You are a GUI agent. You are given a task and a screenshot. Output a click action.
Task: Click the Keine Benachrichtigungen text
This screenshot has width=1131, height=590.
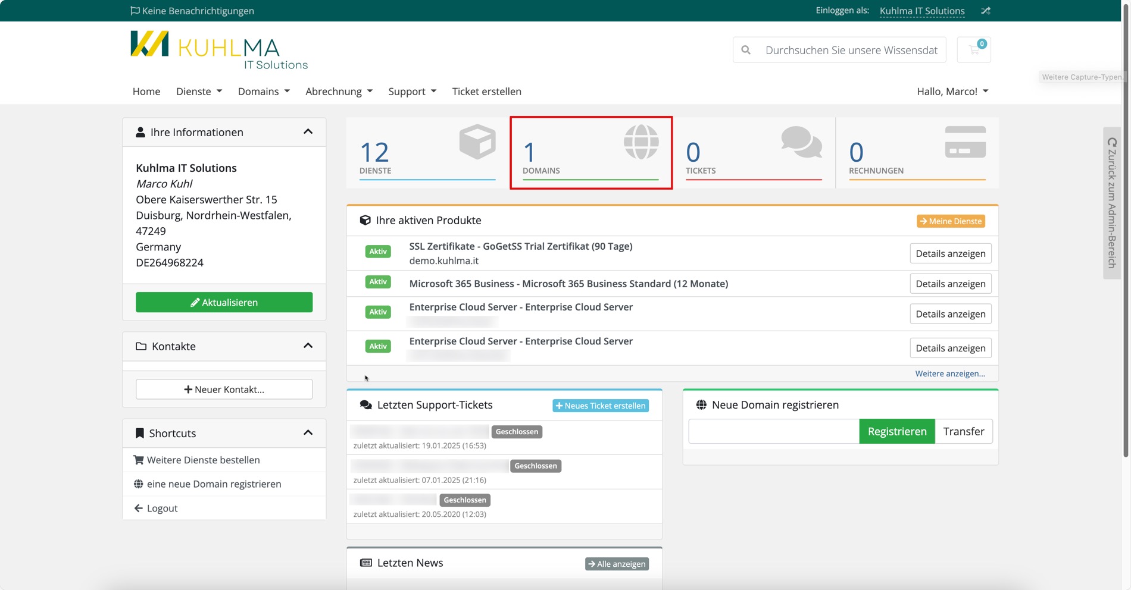[x=198, y=11]
